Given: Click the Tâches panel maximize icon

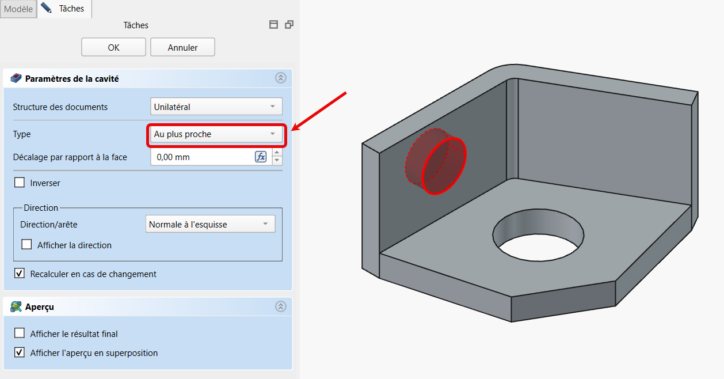Looking at the screenshot, I should point(274,25).
